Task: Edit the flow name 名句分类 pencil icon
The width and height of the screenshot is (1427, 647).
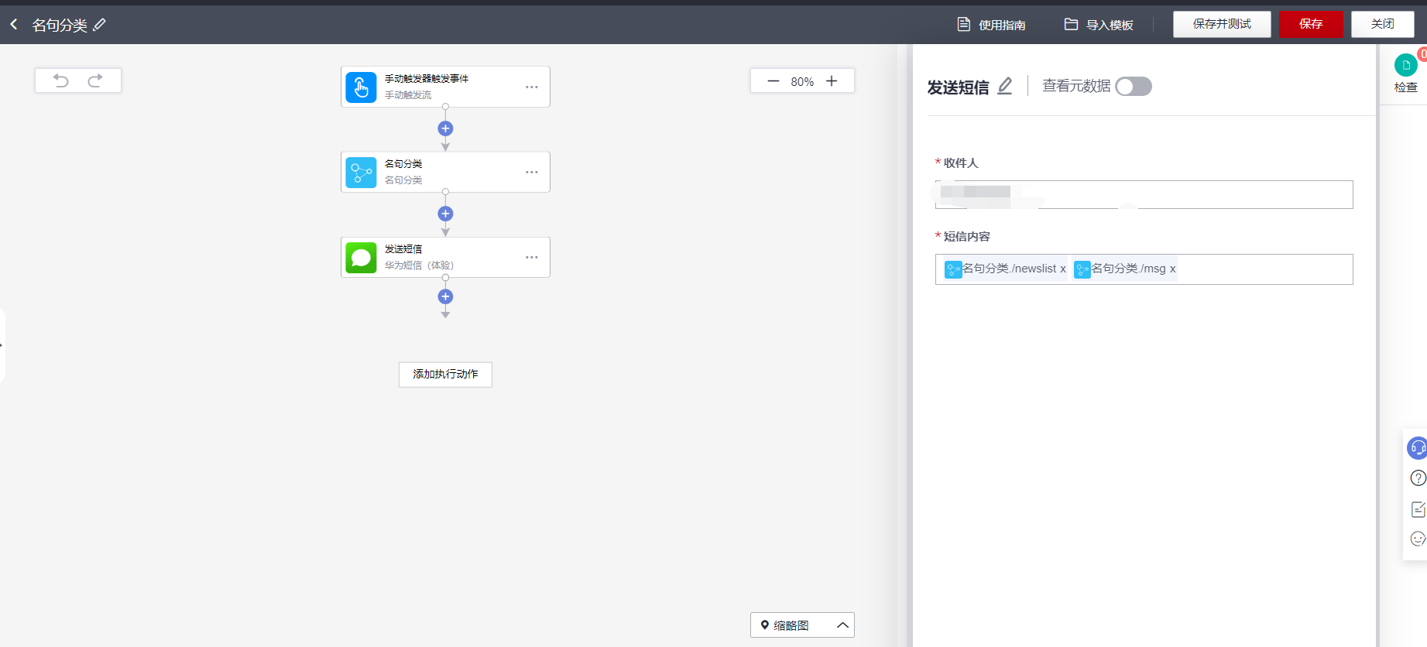Action: (99, 25)
